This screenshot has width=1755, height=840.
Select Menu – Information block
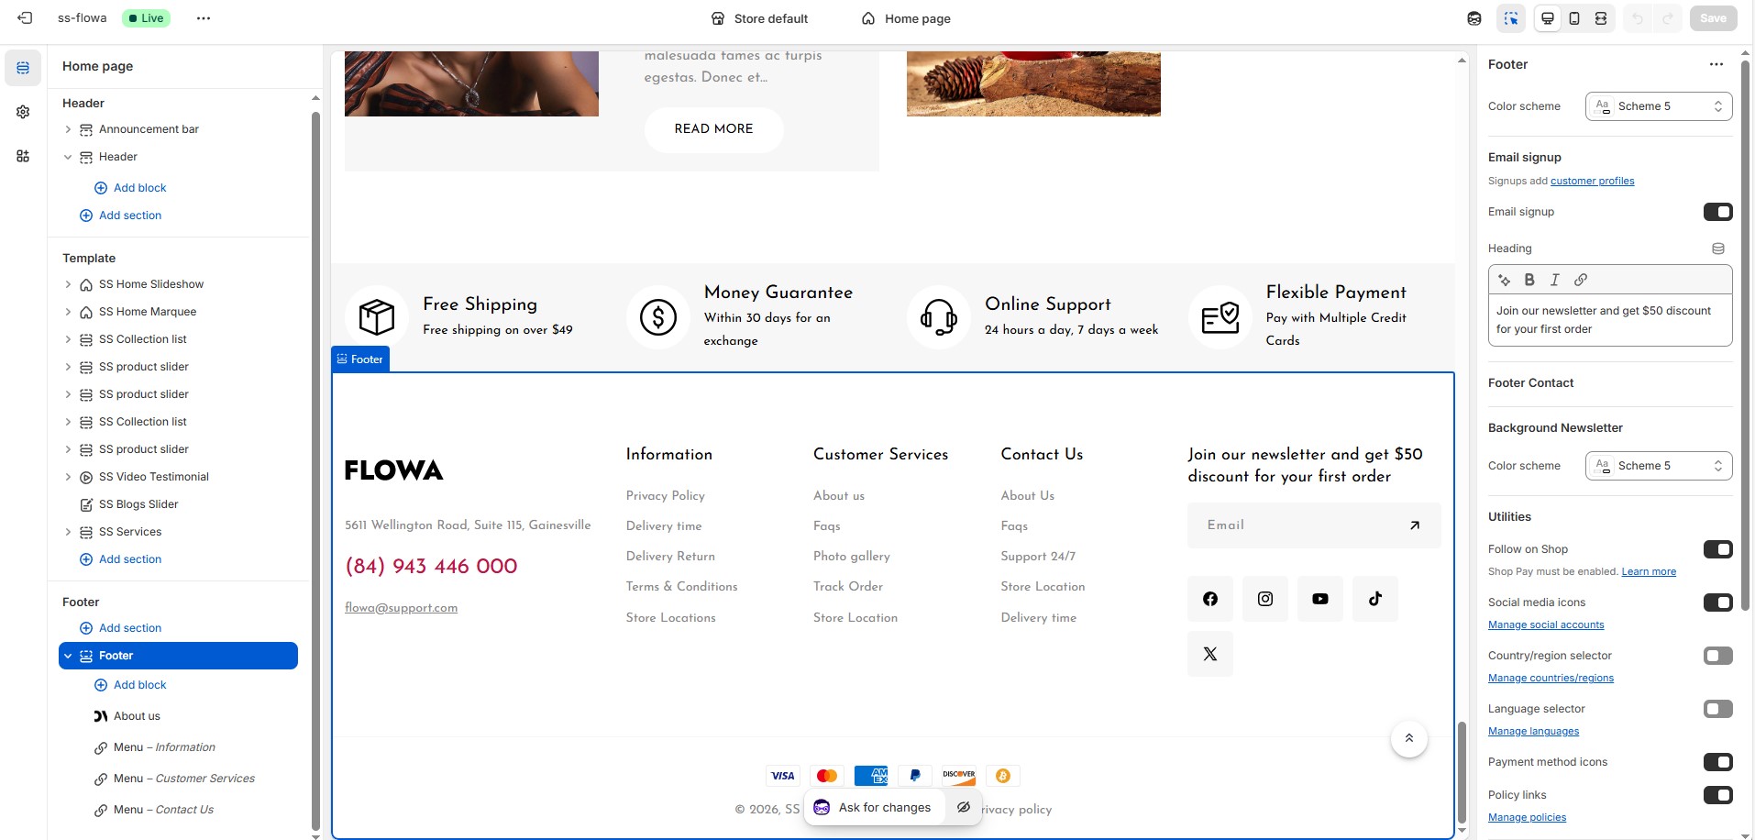(x=164, y=747)
